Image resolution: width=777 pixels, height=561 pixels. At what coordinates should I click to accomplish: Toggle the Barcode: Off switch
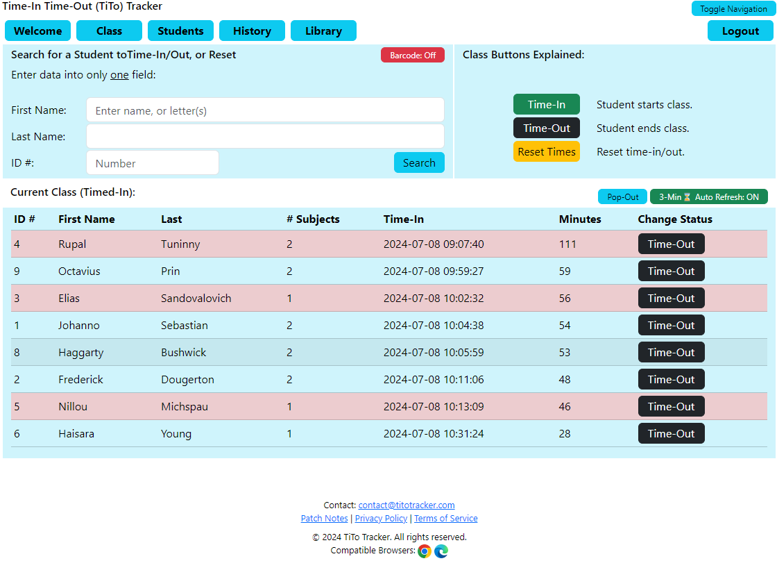(x=413, y=56)
